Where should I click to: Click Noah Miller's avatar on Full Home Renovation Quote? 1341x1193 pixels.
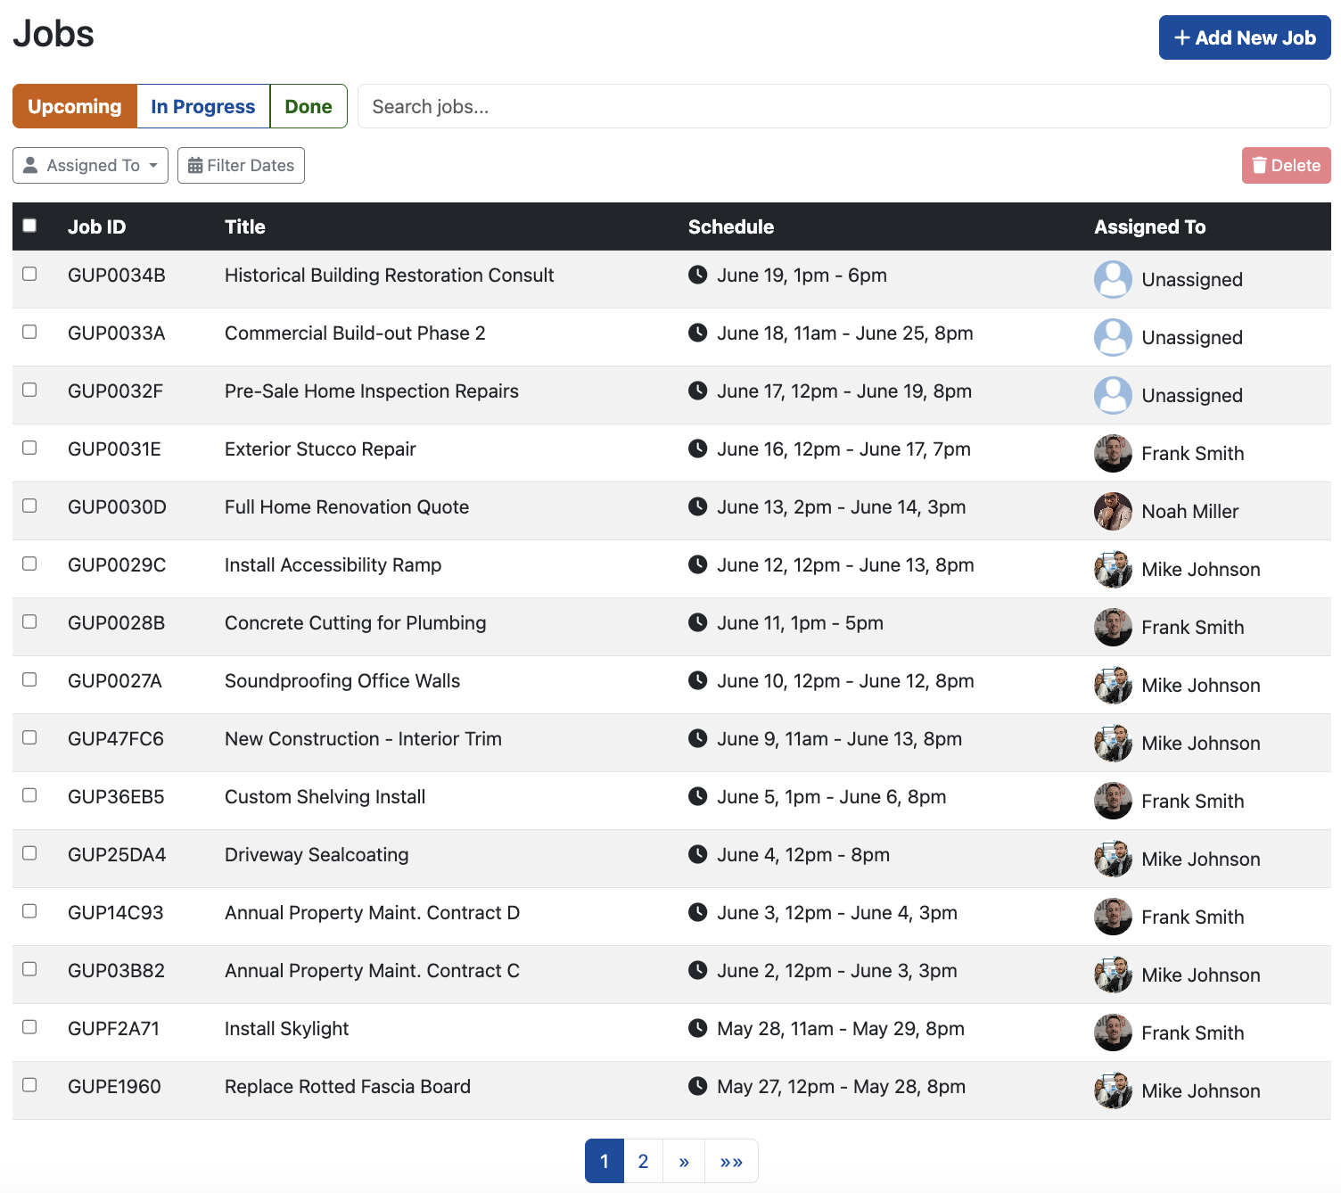(1113, 511)
